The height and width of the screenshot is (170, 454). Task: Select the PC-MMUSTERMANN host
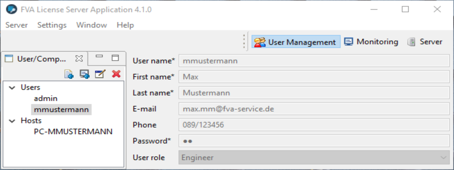coord(73,132)
